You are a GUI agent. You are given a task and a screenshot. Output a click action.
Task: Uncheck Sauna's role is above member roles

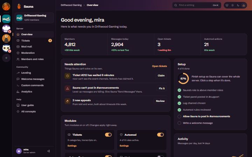click(179, 90)
